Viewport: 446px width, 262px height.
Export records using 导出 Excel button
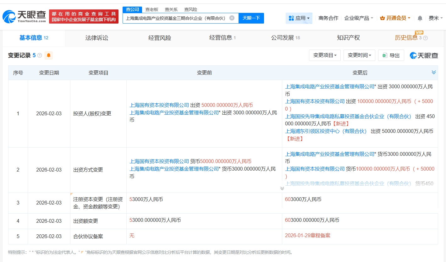pos(391,55)
